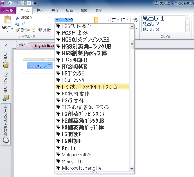Viewport: 194px width, 177px height.
Task: Go back with the back arrow icon
Action: tap(10, 3)
